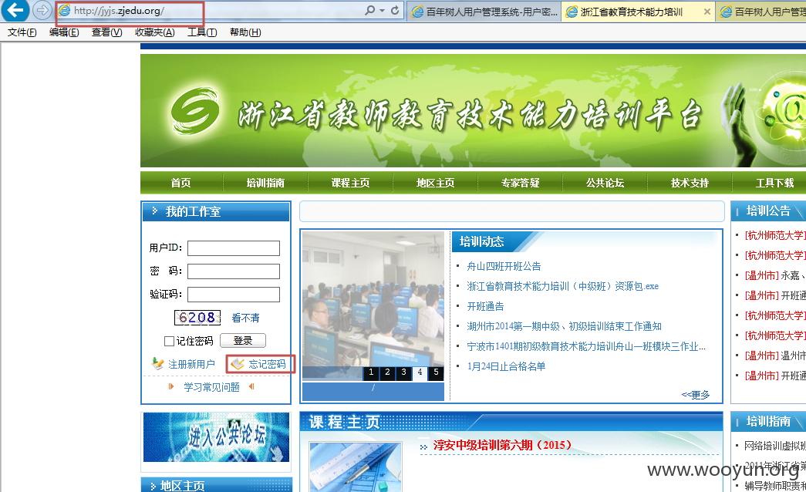Open the 忘记密码 link
Image resolution: width=806 pixels, height=492 pixels.
click(x=268, y=364)
